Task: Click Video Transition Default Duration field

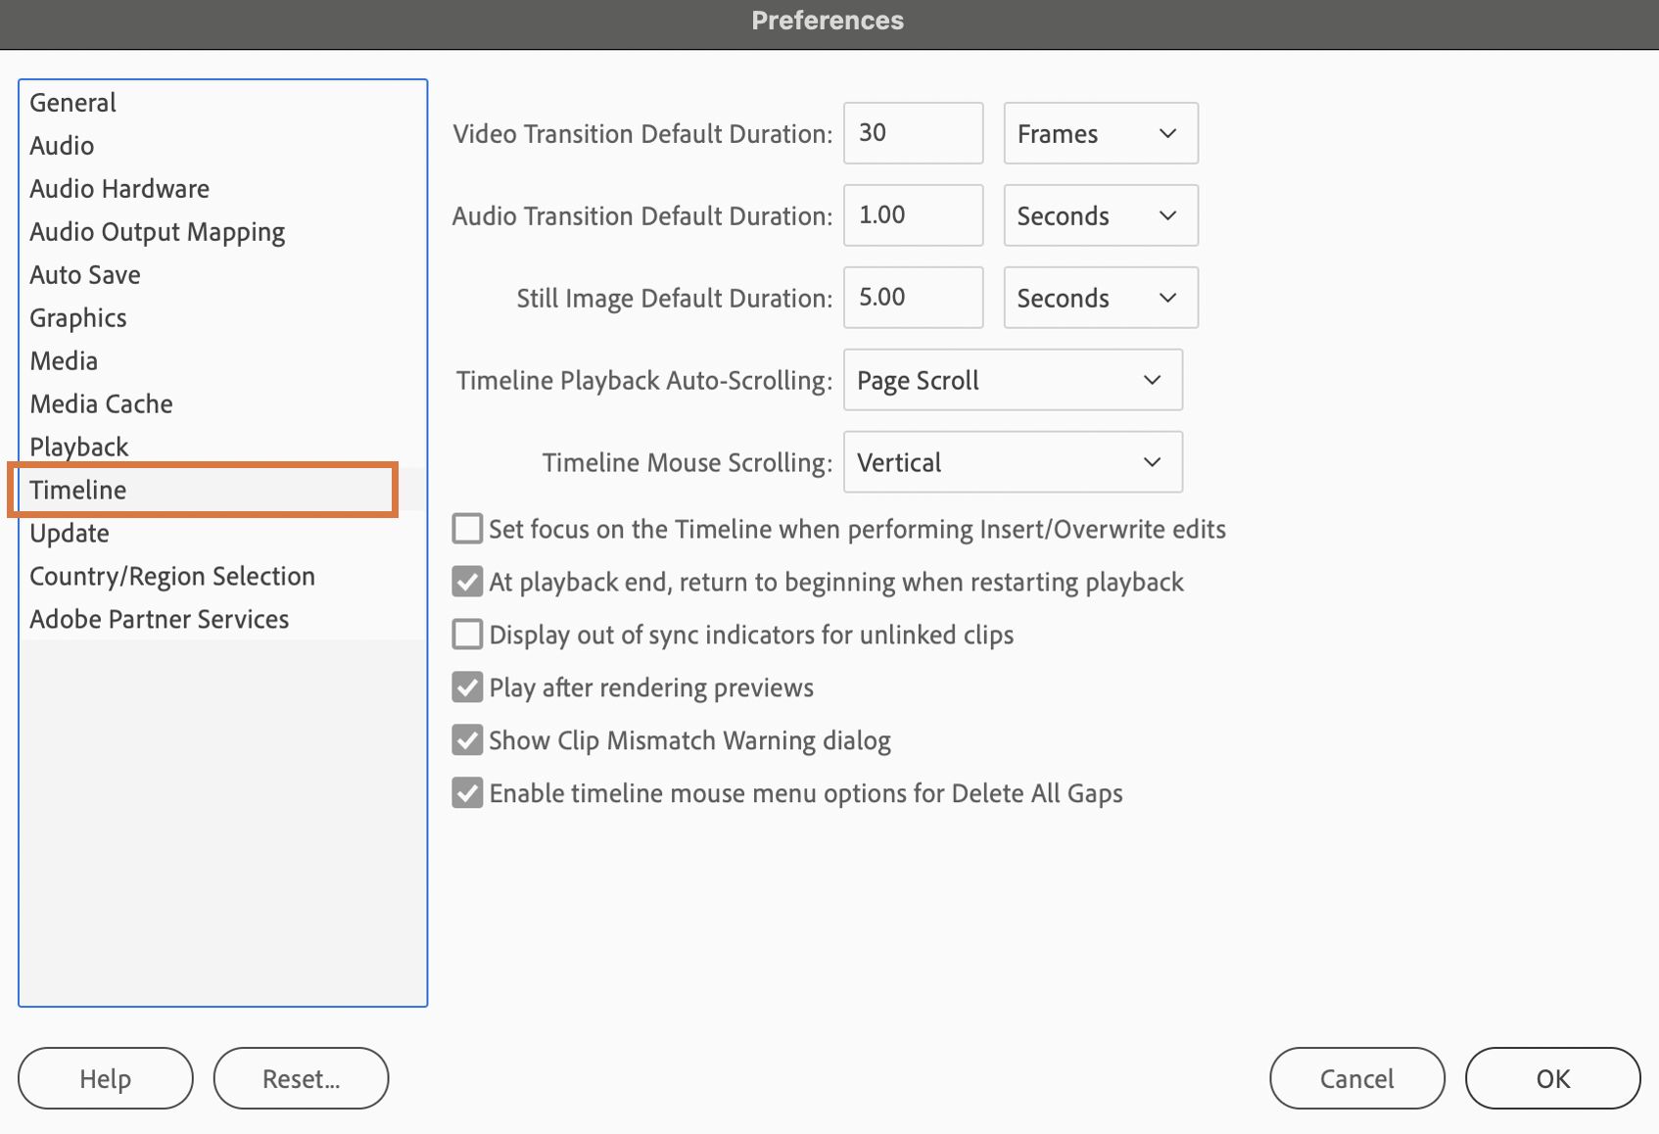Action: coord(912,133)
